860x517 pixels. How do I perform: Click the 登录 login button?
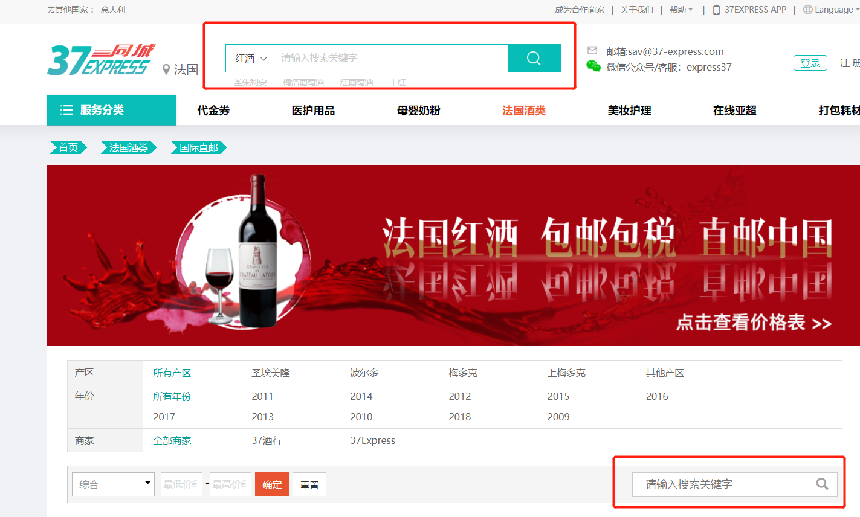[810, 63]
